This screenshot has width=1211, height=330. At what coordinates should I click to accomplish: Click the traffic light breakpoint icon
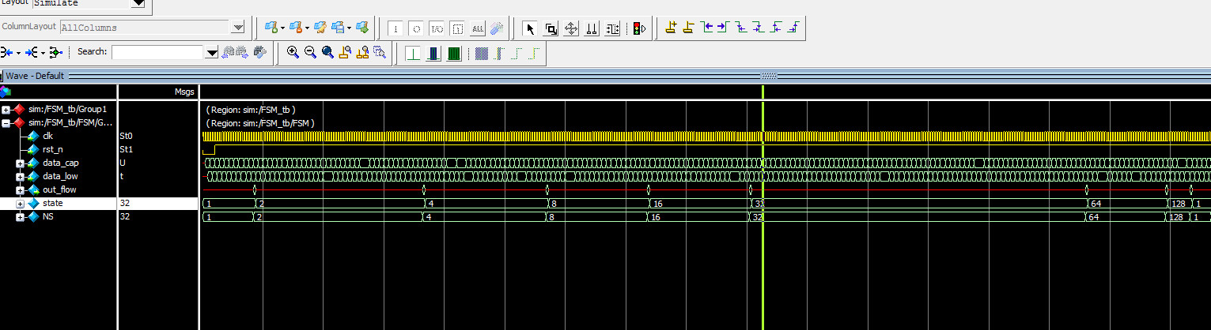coord(638,28)
